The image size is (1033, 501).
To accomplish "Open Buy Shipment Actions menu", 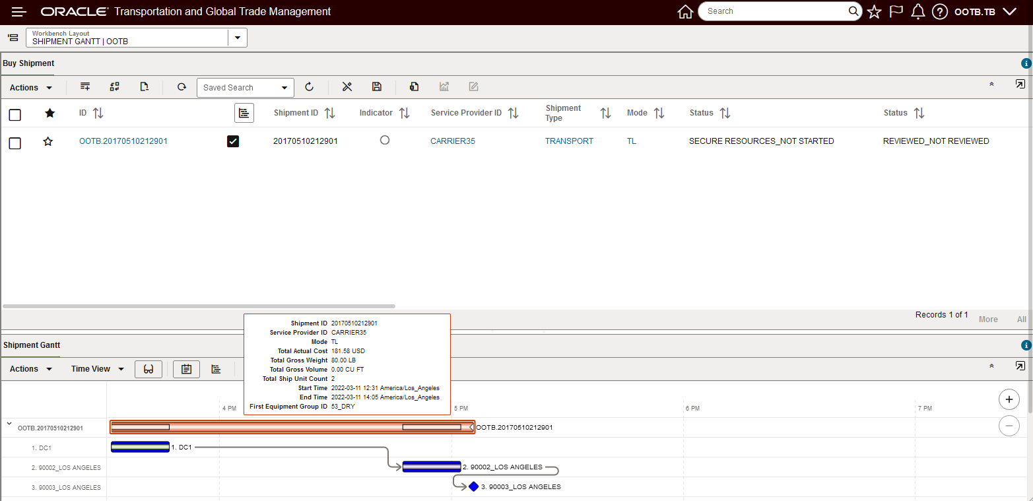I will click(30, 88).
